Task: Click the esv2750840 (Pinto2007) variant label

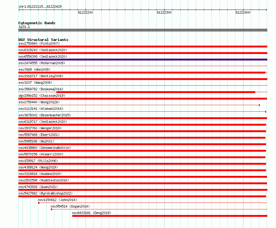Action: (39, 43)
